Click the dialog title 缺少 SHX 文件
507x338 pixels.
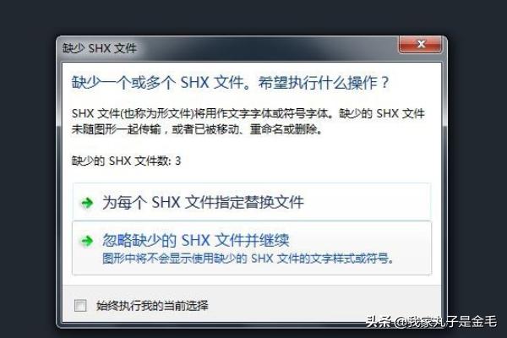tap(100, 48)
